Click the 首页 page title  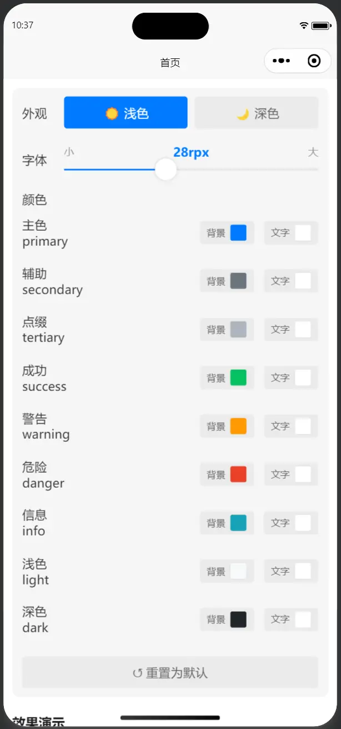pyautogui.click(x=170, y=63)
